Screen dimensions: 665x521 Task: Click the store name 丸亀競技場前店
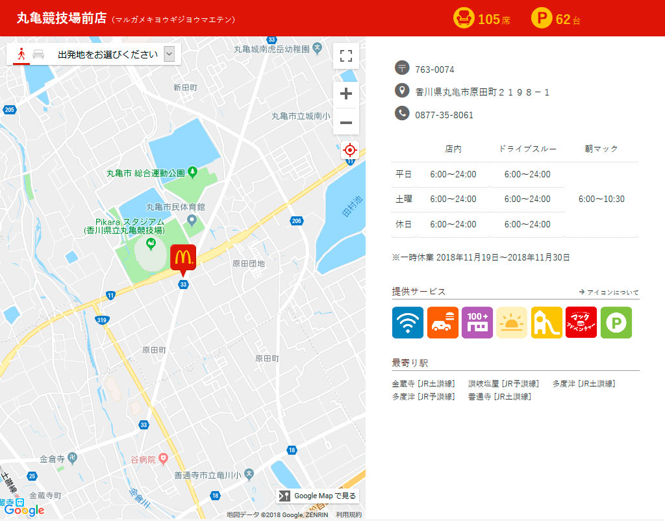click(x=62, y=18)
